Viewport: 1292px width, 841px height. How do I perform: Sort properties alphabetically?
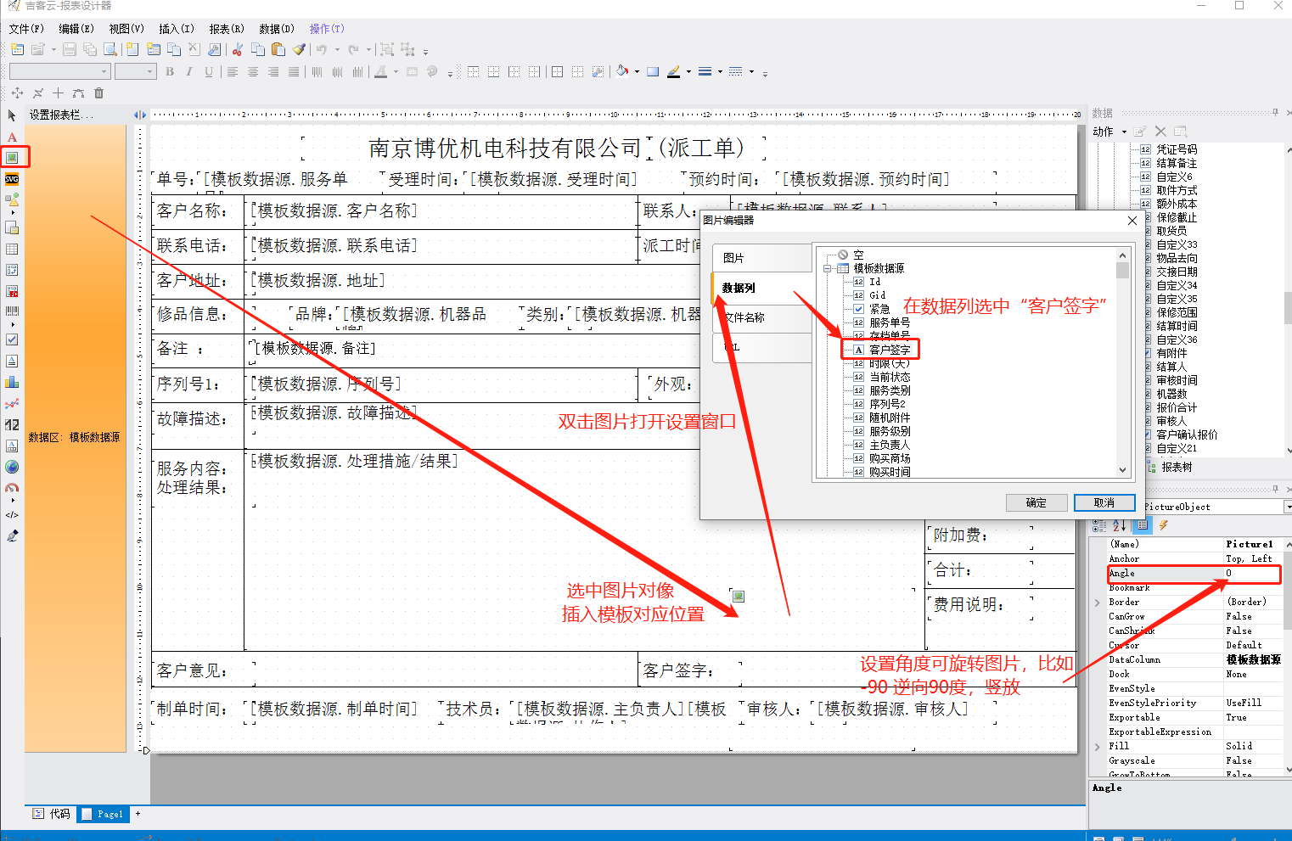1120,525
